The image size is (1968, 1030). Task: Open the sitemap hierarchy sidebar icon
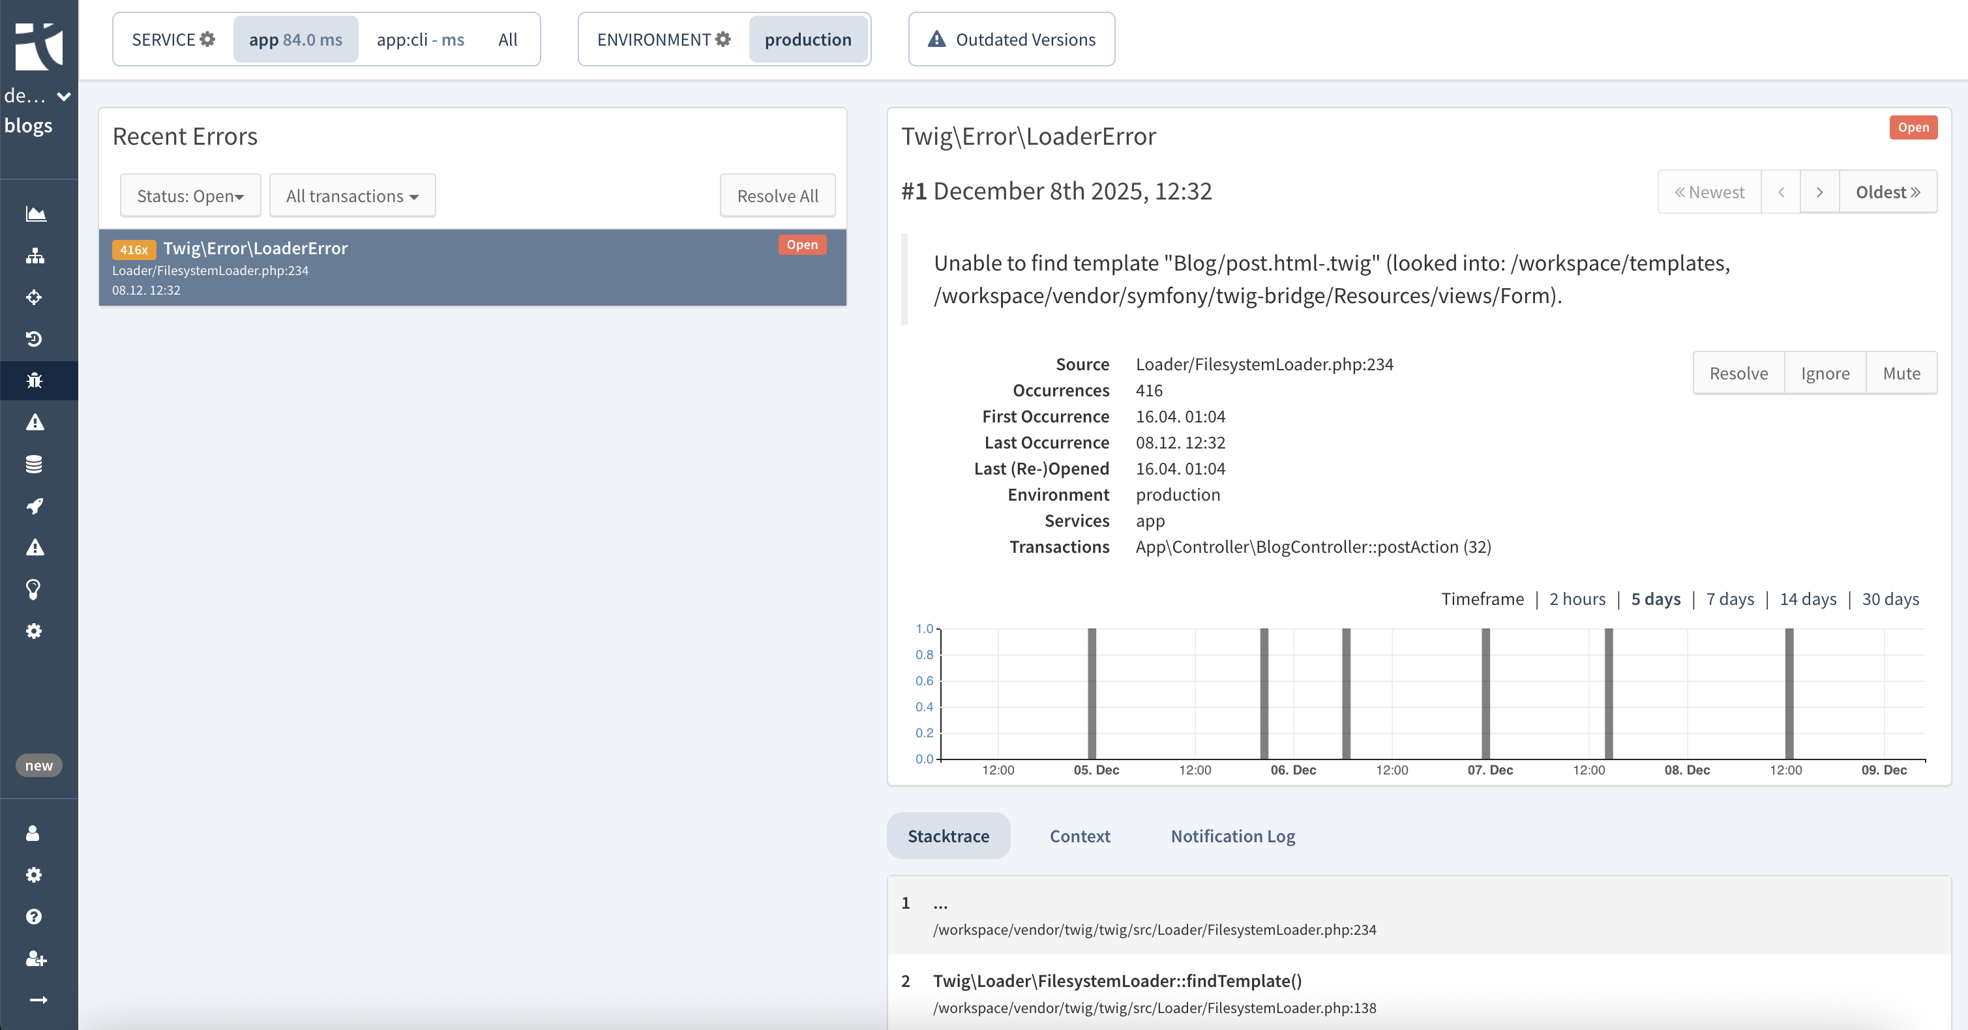point(35,256)
